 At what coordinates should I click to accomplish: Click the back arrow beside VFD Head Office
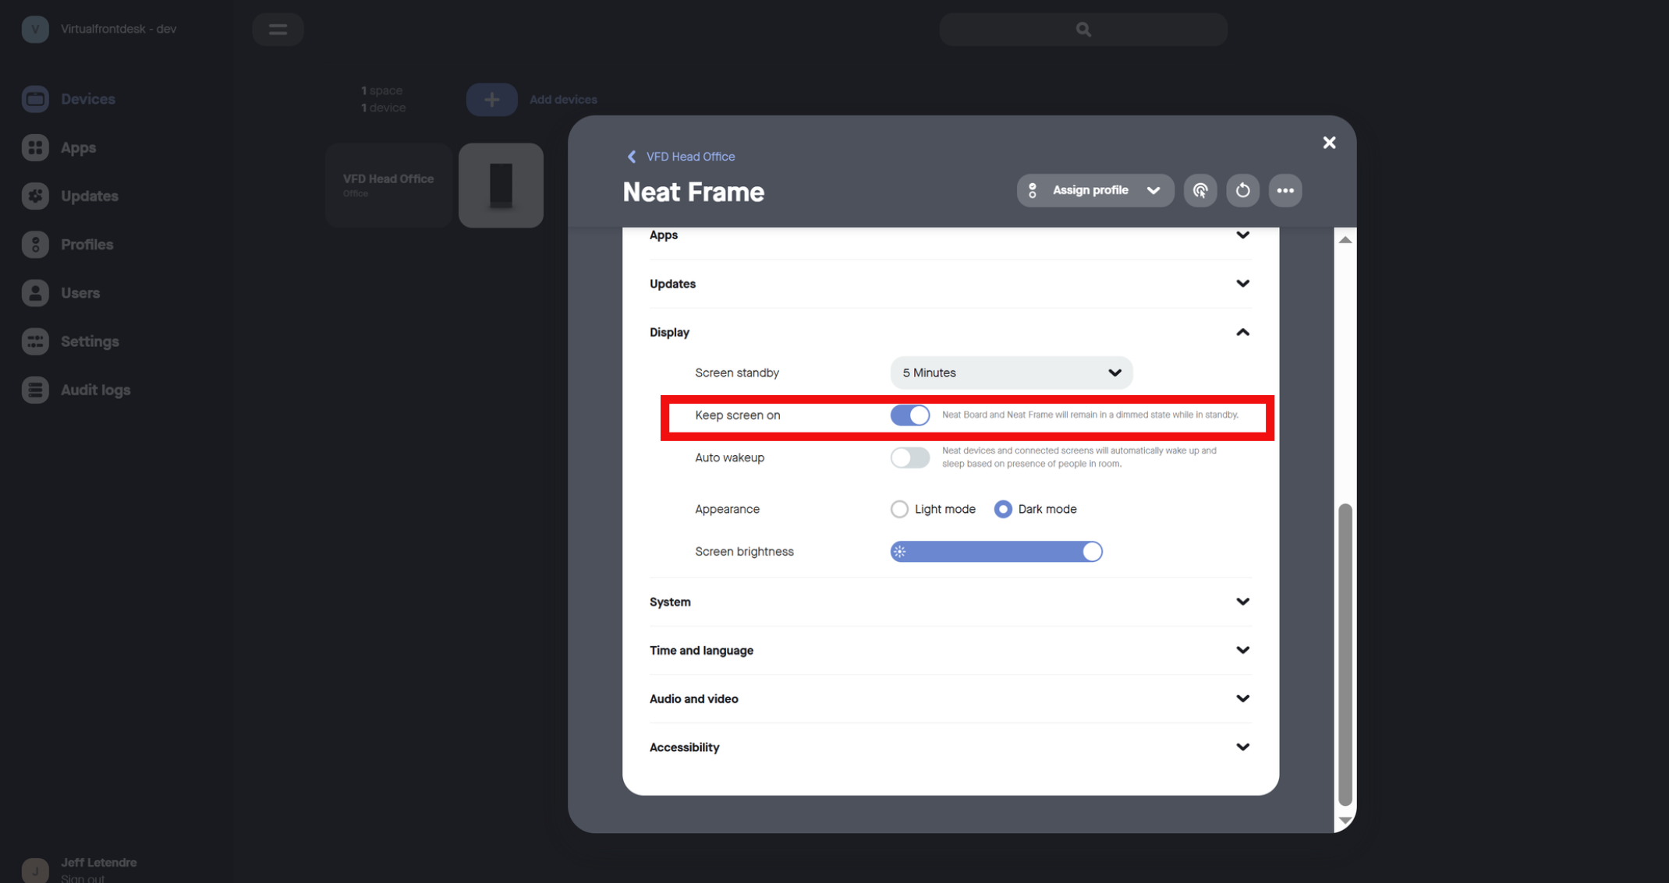click(632, 157)
